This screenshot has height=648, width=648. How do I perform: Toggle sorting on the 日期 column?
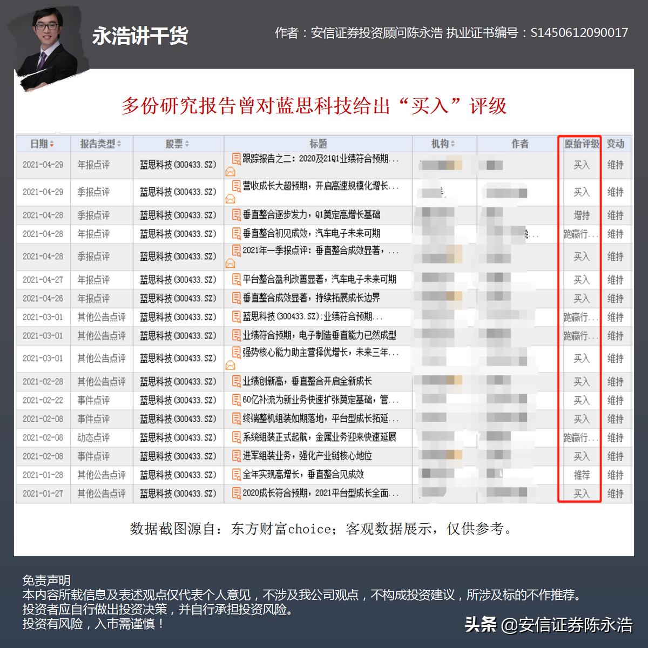pos(40,144)
